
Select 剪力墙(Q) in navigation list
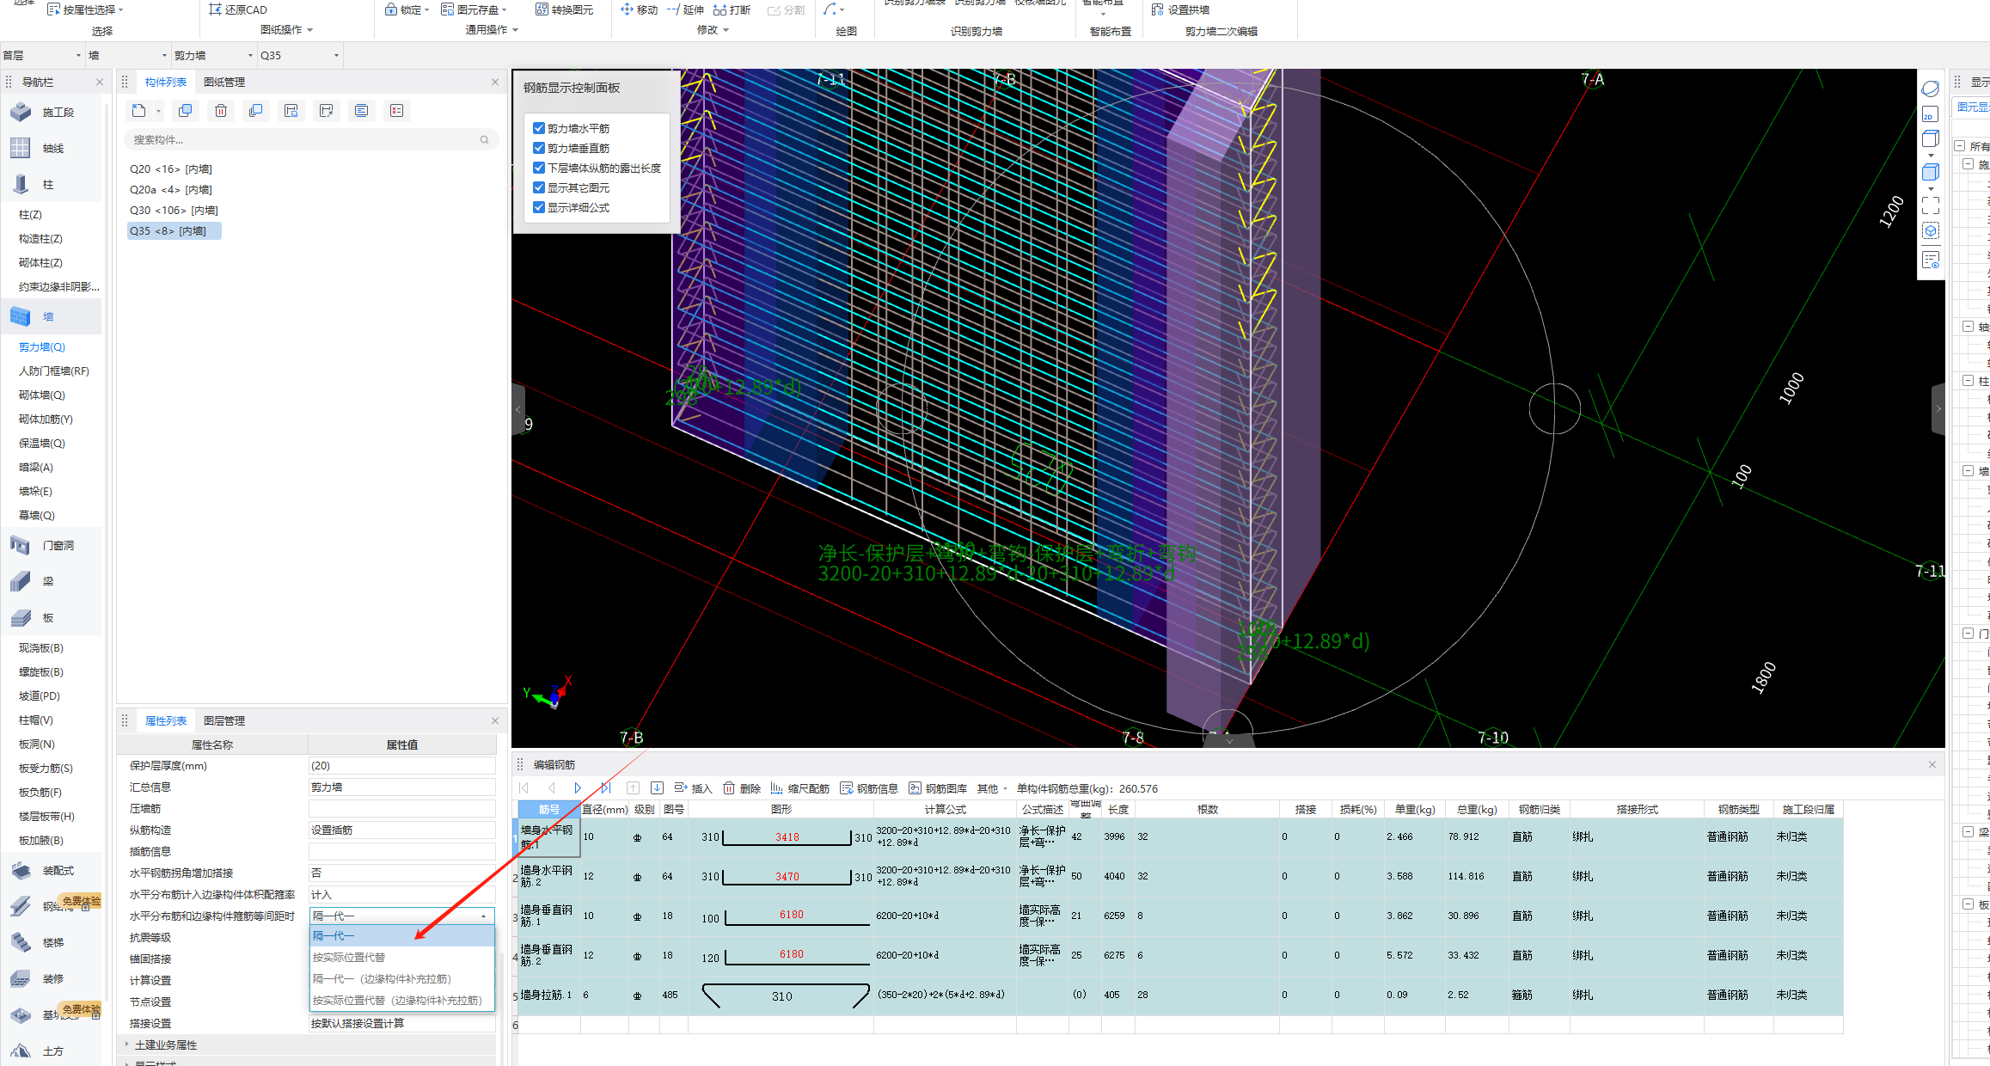tap(42, 346)
